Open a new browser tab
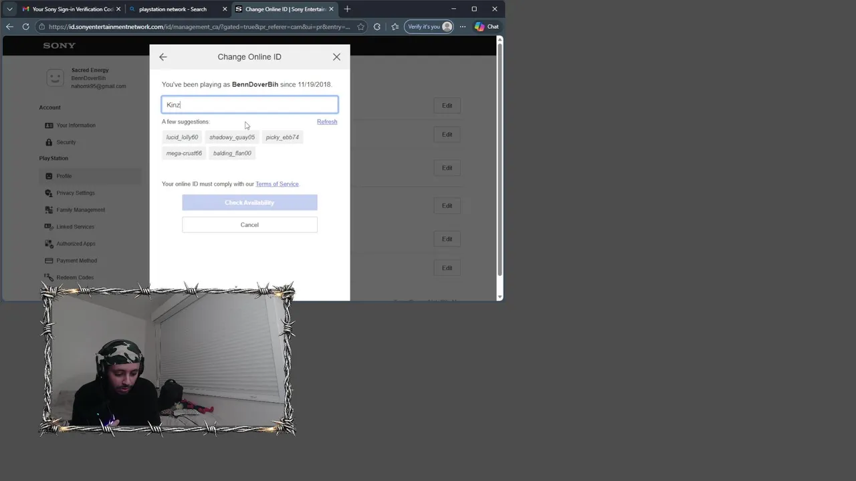Image resolution: width=856 pixels, height=481 pixels. [347, 9]
